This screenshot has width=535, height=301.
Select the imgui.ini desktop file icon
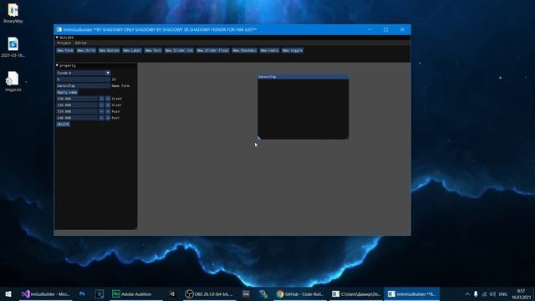[x=13, y=82]
